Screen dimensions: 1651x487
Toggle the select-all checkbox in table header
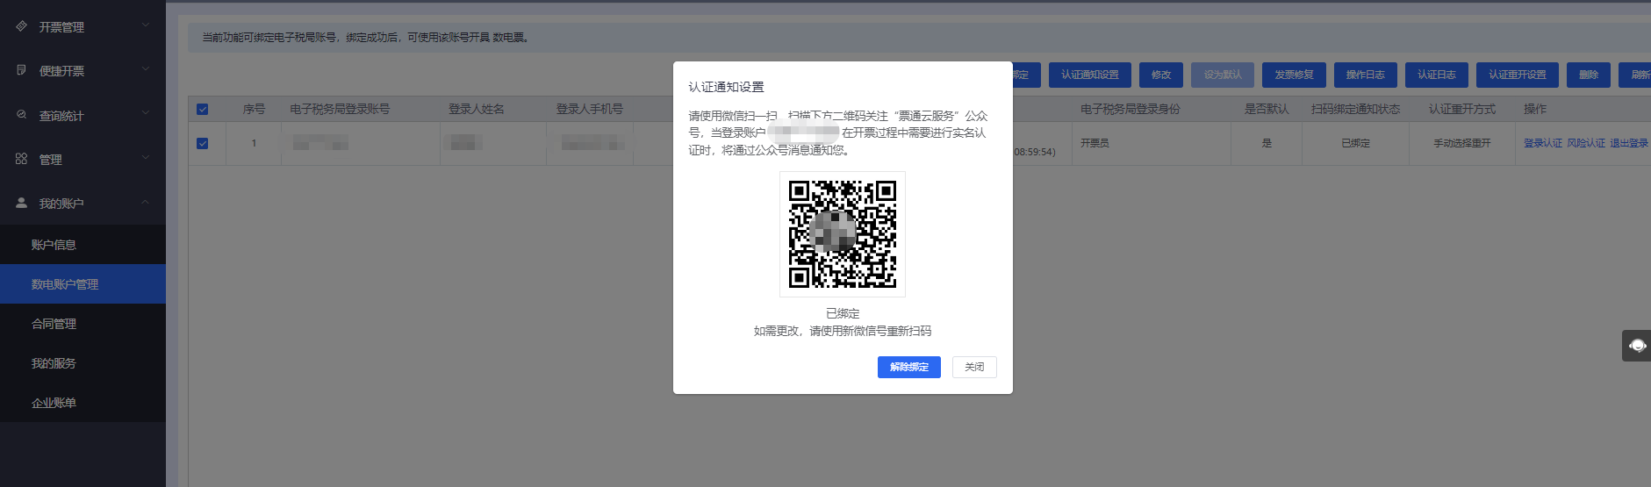pos(203,110)
